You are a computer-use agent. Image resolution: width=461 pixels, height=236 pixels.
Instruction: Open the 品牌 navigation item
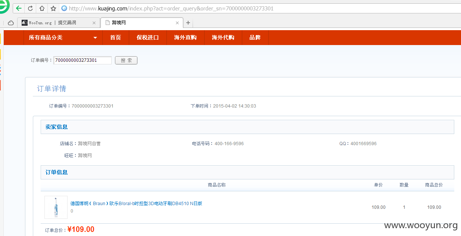tap(255, 38)
